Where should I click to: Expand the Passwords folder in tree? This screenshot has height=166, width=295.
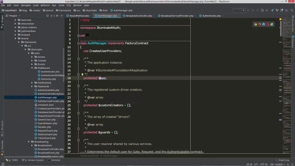click(x=32, y=86)
